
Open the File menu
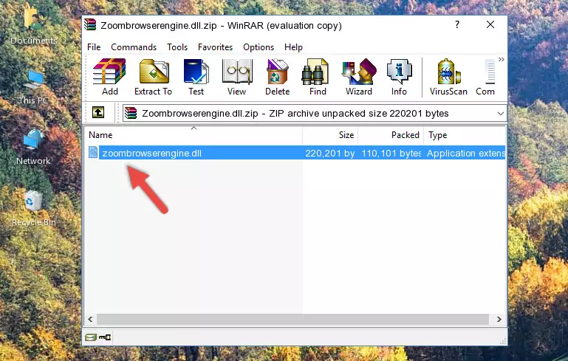coord(94,47)
